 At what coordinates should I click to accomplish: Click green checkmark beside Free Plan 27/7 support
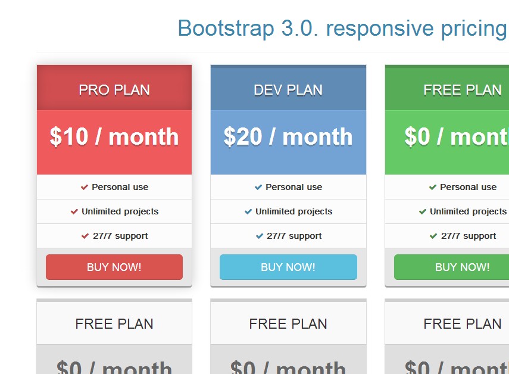(x=433, y=236)
